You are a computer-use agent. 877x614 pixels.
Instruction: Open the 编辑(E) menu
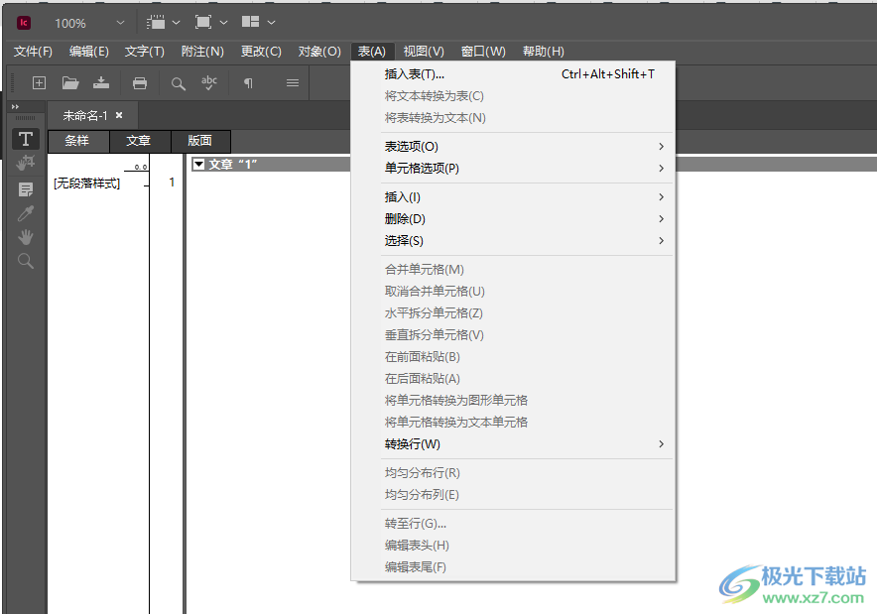click(89, 52)
